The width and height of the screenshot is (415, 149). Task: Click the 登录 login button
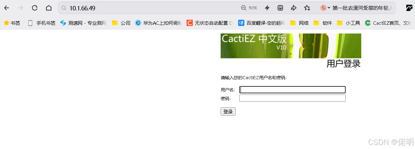pos(228,111)
